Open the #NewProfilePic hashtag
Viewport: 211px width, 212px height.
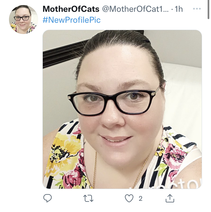[71, 20]
